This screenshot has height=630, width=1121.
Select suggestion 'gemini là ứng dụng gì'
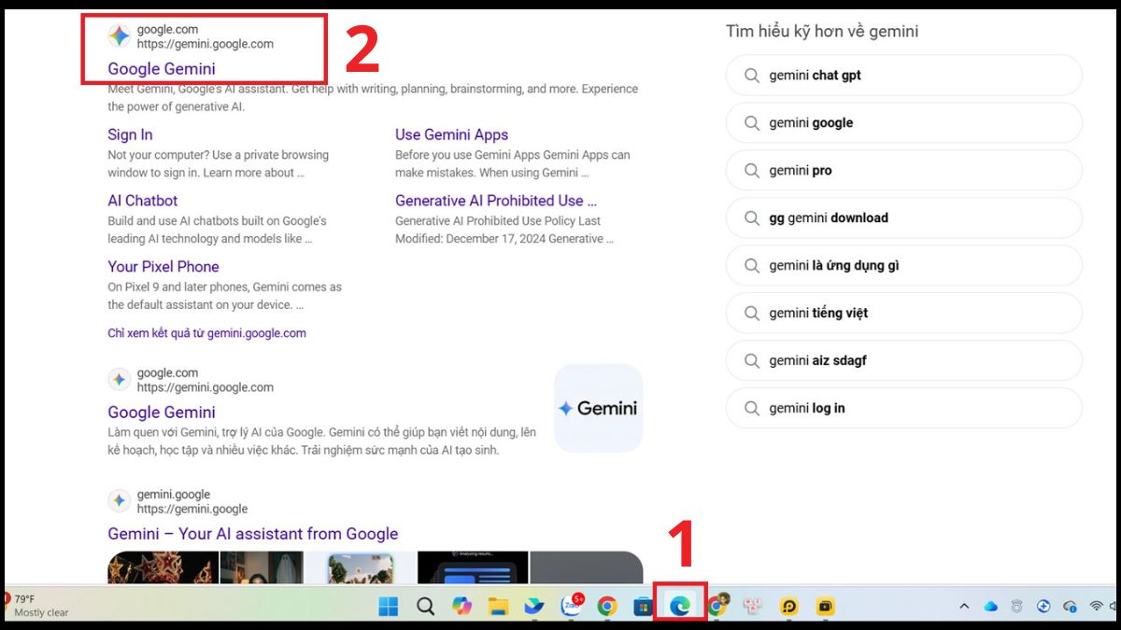click(x=904, y=266)
